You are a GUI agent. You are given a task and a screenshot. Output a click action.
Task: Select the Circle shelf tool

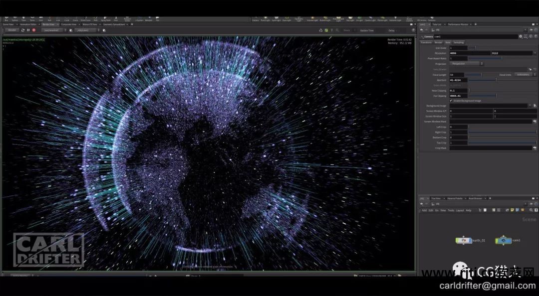click(x=67, y=19)
